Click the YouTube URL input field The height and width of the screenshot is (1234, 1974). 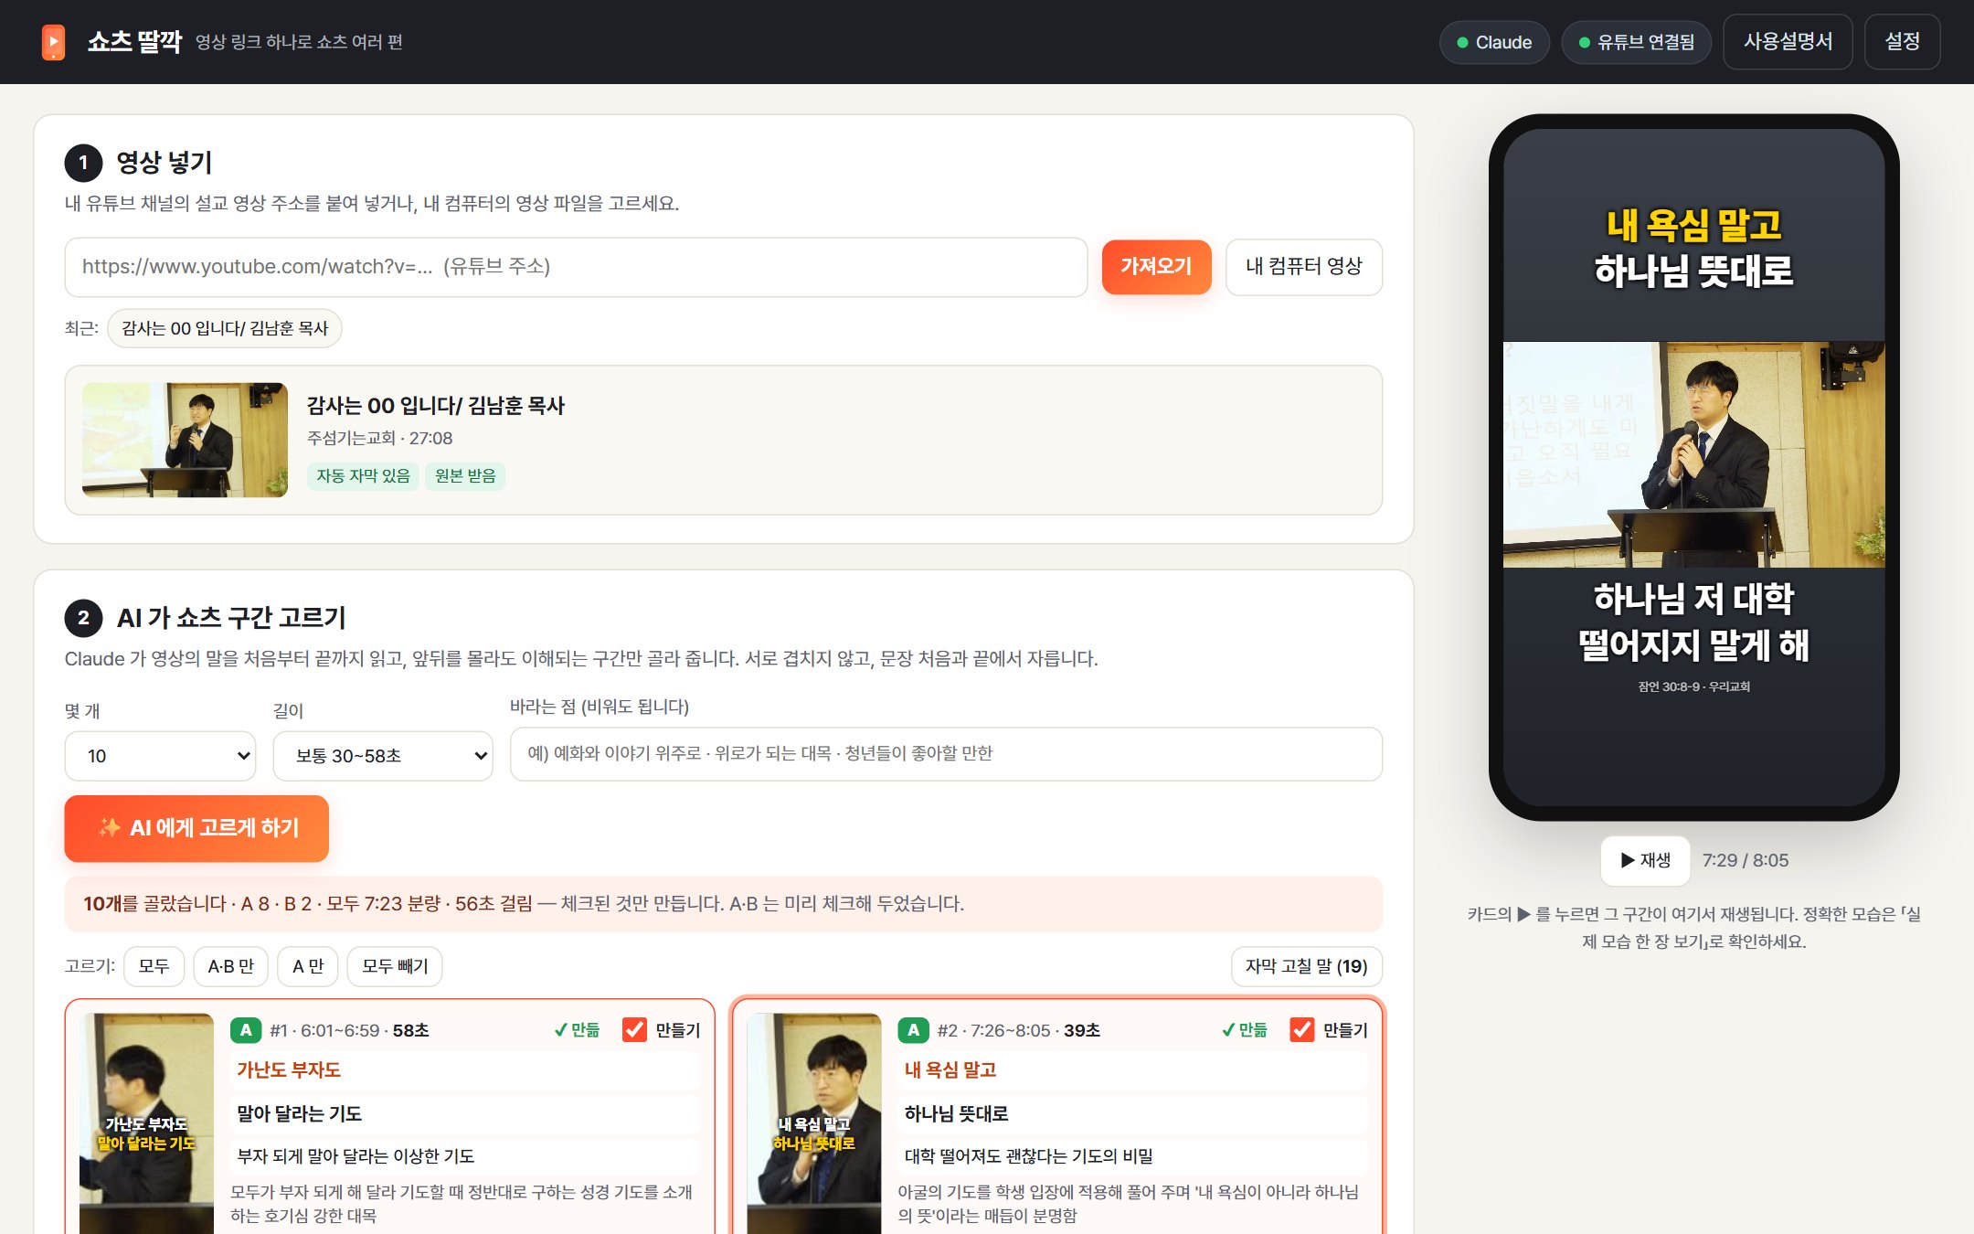coord(576,267)
